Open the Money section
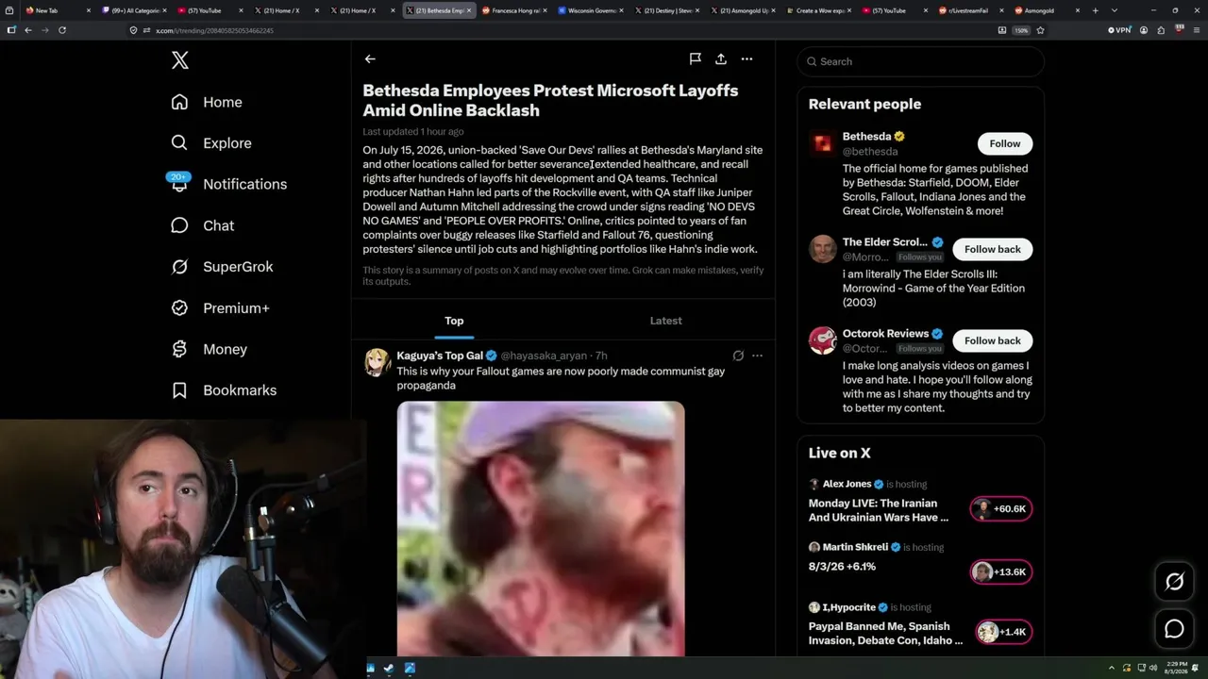Viewport: 1208px width, 679px height. click(209, 349)
